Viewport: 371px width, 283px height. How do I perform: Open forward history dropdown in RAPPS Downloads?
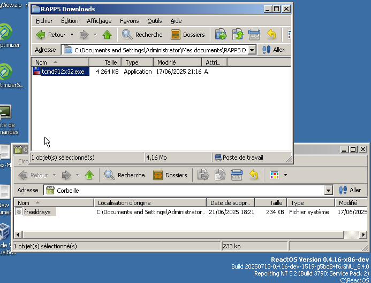[x=95, y=35]
